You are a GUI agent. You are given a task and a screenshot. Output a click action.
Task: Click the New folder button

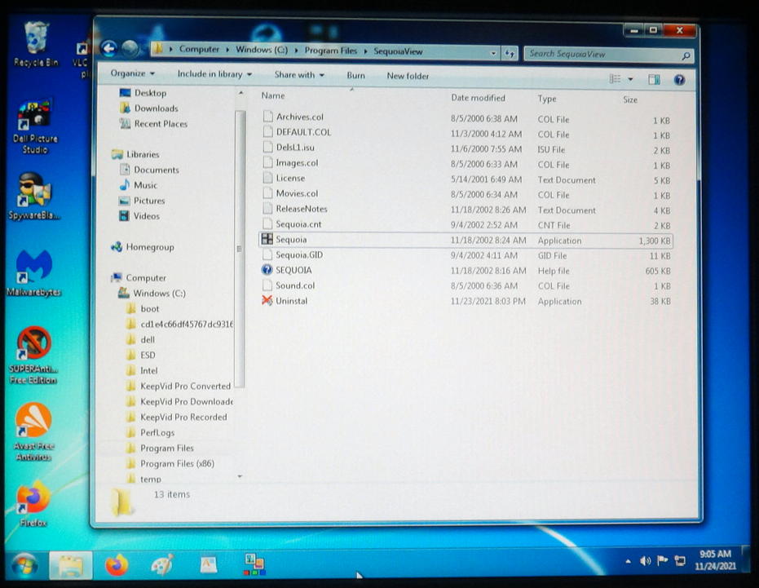coord(408,76)
